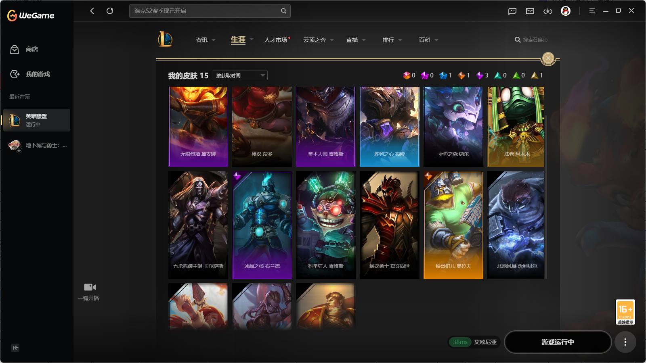646x363 pixels.
Task: Click the skins list vertical scrollbar
Action: (546, 197)
